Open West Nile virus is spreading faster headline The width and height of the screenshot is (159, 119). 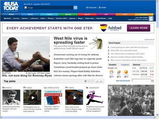pos(70,40)
